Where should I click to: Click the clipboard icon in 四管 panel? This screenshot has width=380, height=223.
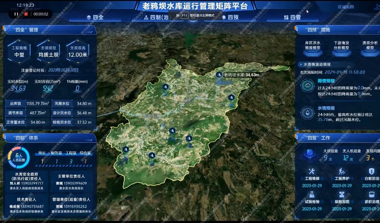309,153
